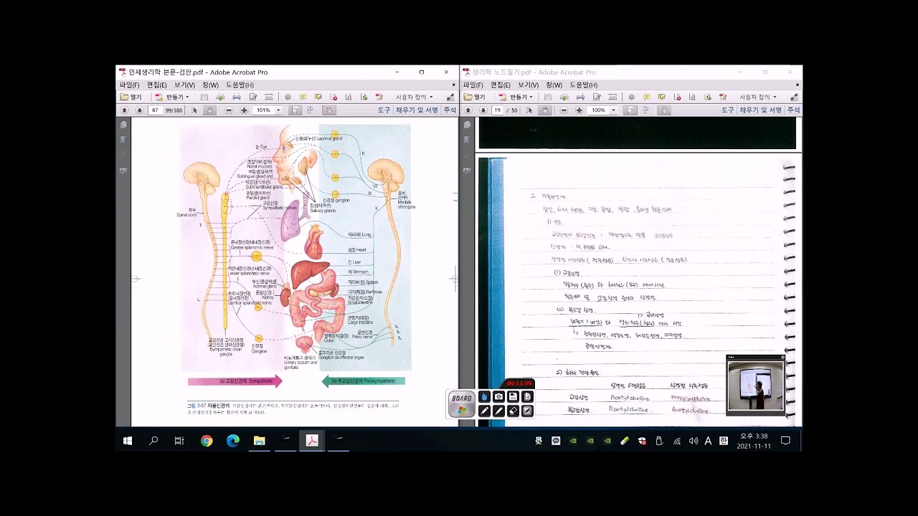Go to previous page in right Acrobat window
Viewport: 918px width, 516px height.
[468, 110]
